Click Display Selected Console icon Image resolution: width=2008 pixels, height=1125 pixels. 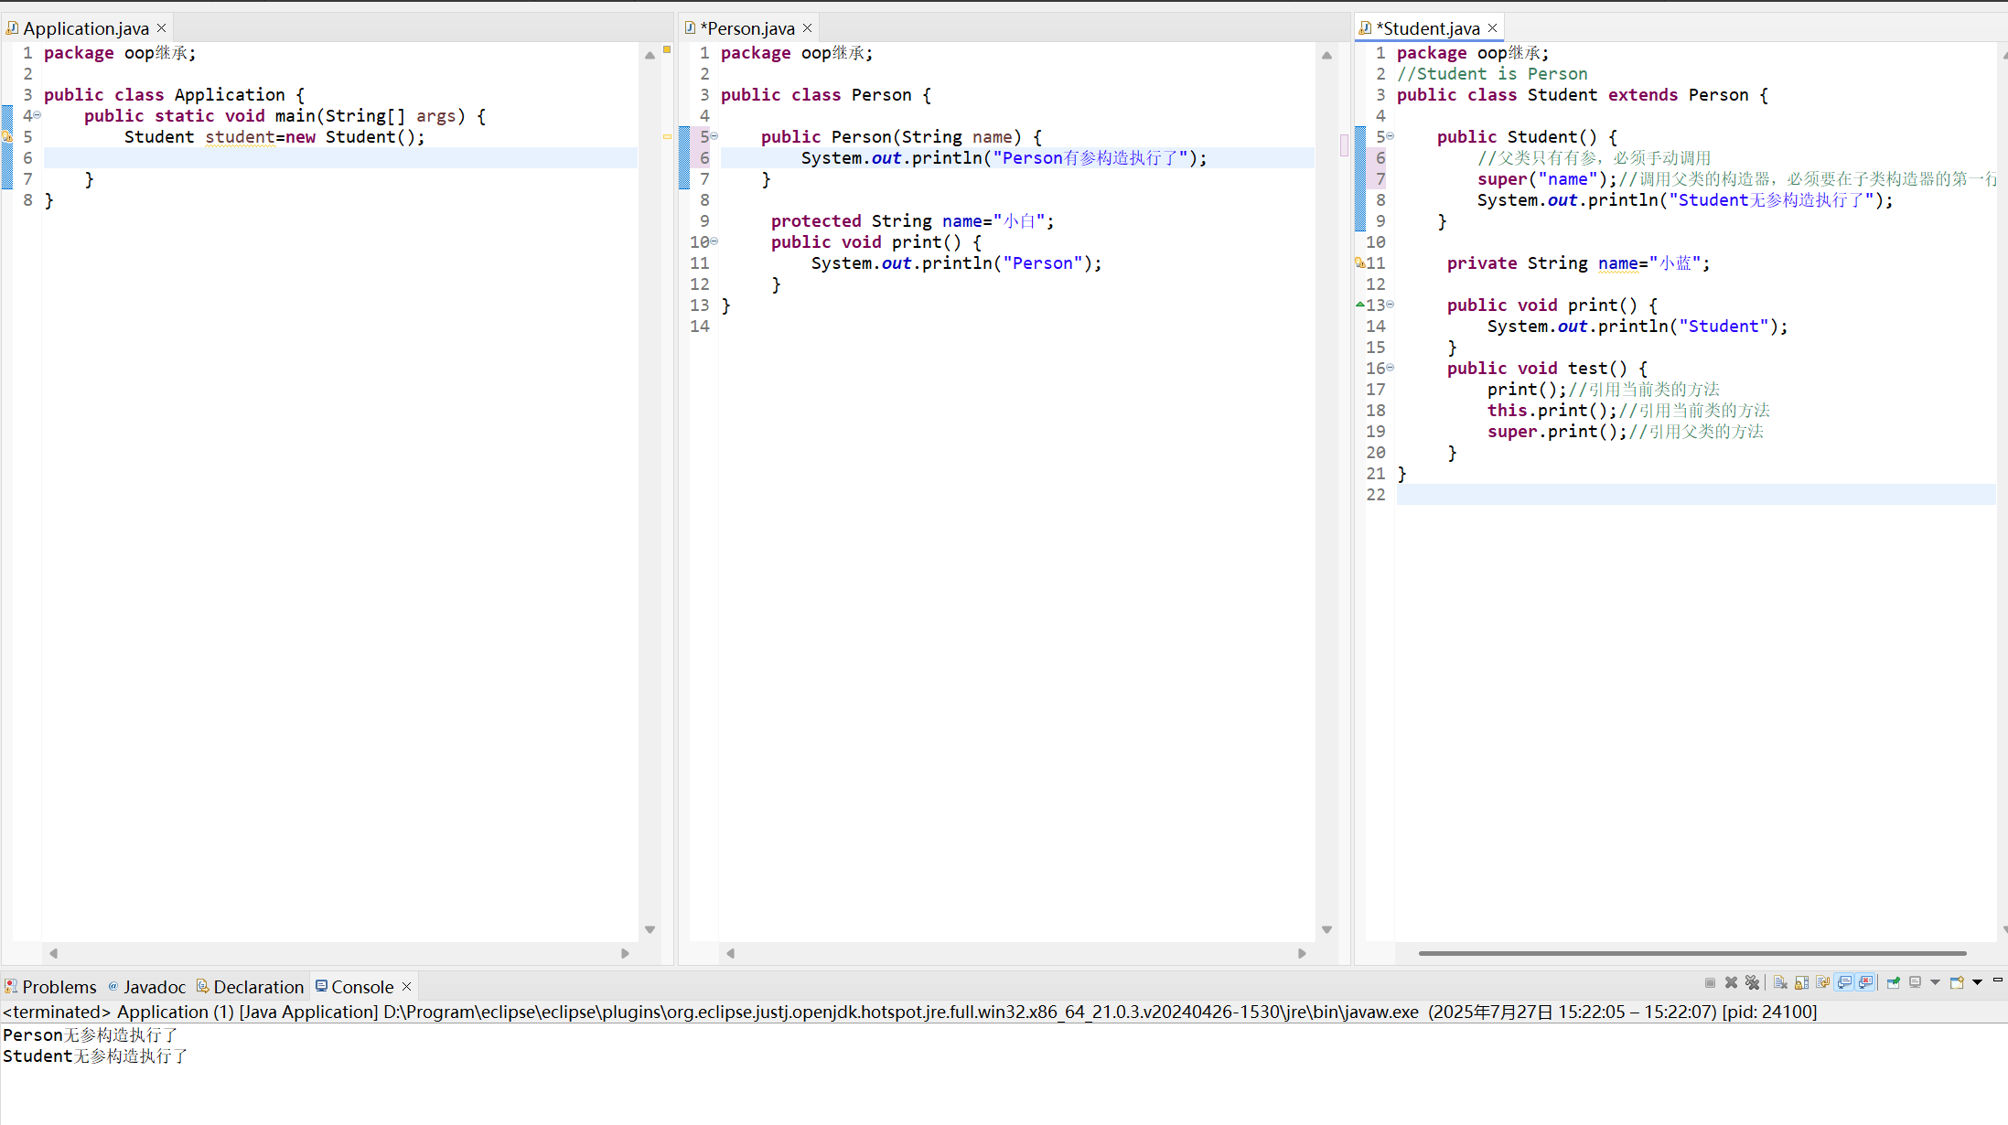click(1915, 982)
